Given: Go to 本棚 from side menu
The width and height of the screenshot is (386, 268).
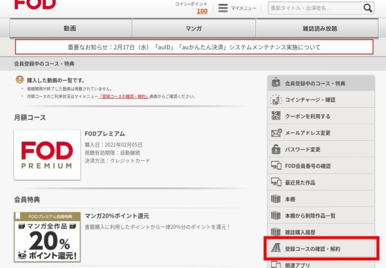Looking at the screenshot, I should [x=321, y=199].
